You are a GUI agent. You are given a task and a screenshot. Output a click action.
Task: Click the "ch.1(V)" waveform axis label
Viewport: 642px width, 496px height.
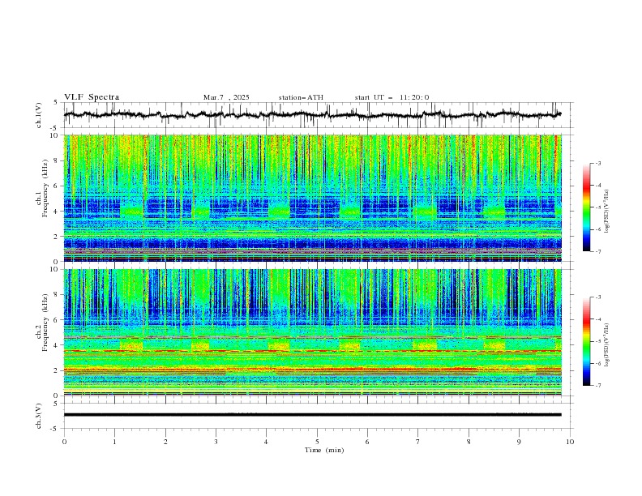click(x=39, y=115)
